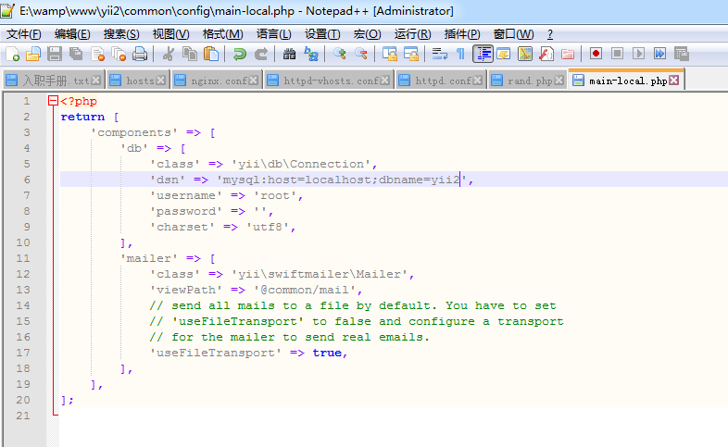Image resolution: width=728 pixels, height=447 pixels.
Task: Toggle the Word Wrap toolbar icon
Action: 439,54
